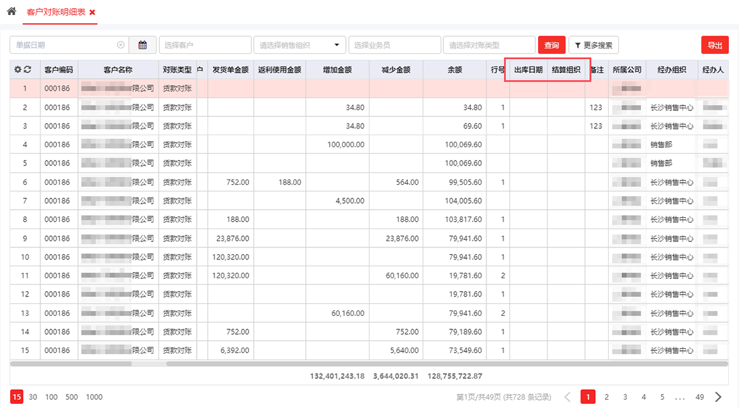Go to previous page arrow
Viewport: 739px width, 408px height.
click(x=568, y=397)
